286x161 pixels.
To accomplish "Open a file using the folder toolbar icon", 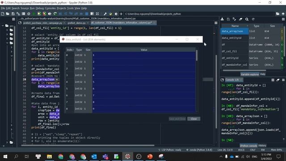I will point(8,14).
